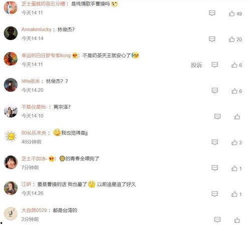This screenshot has height=226, width=250.
Task: Reply to the 奶茶天王 comment
Action: (214, 65)
